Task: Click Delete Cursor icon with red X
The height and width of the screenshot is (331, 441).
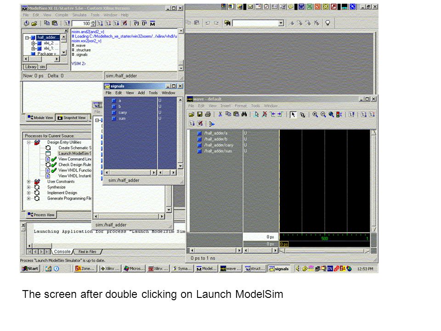Action: click(x=265, y=114)
